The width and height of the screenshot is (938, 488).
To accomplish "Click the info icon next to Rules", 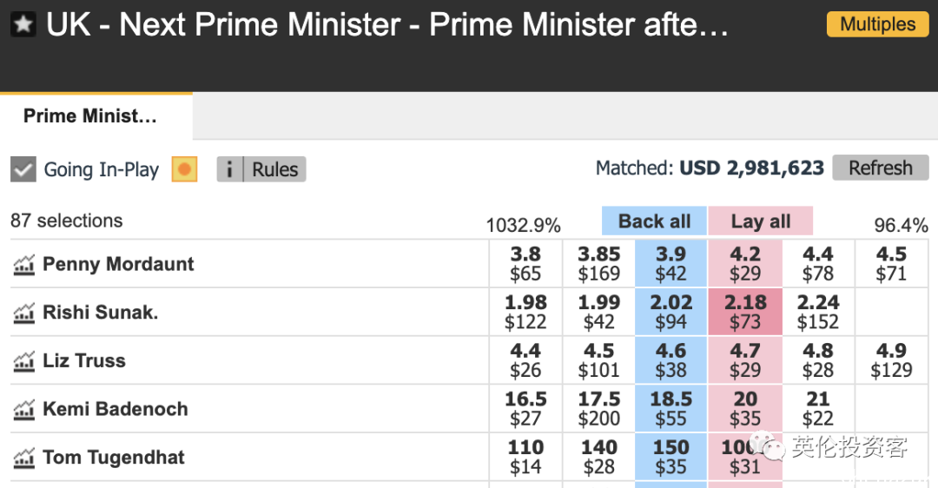I will coord(229,169).
